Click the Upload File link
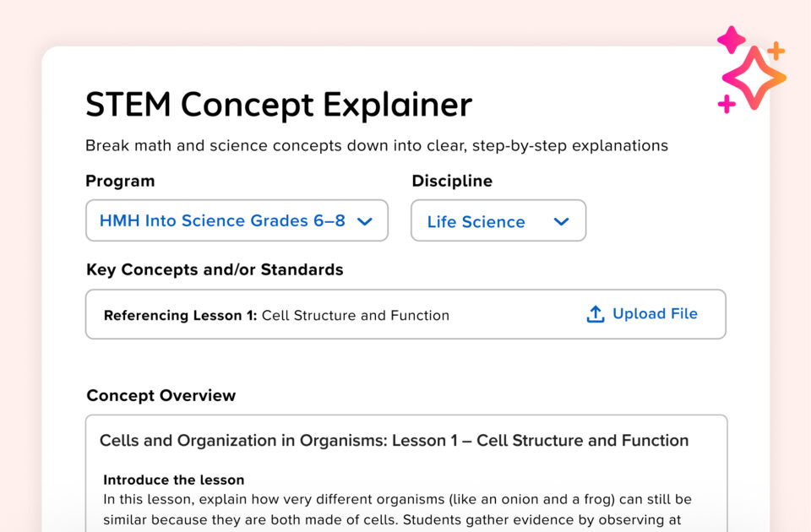 655,313
